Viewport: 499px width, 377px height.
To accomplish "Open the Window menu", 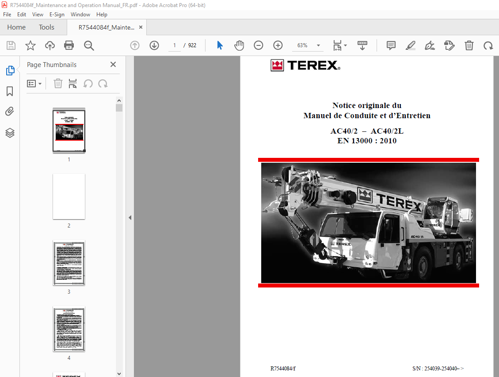I will tap(80, 15).
